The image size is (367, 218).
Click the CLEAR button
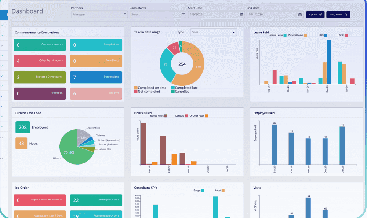click(315, 15)
